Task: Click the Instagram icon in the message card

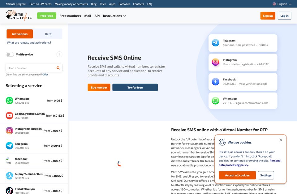Action: pyautogui.click(x=215, y=62)
